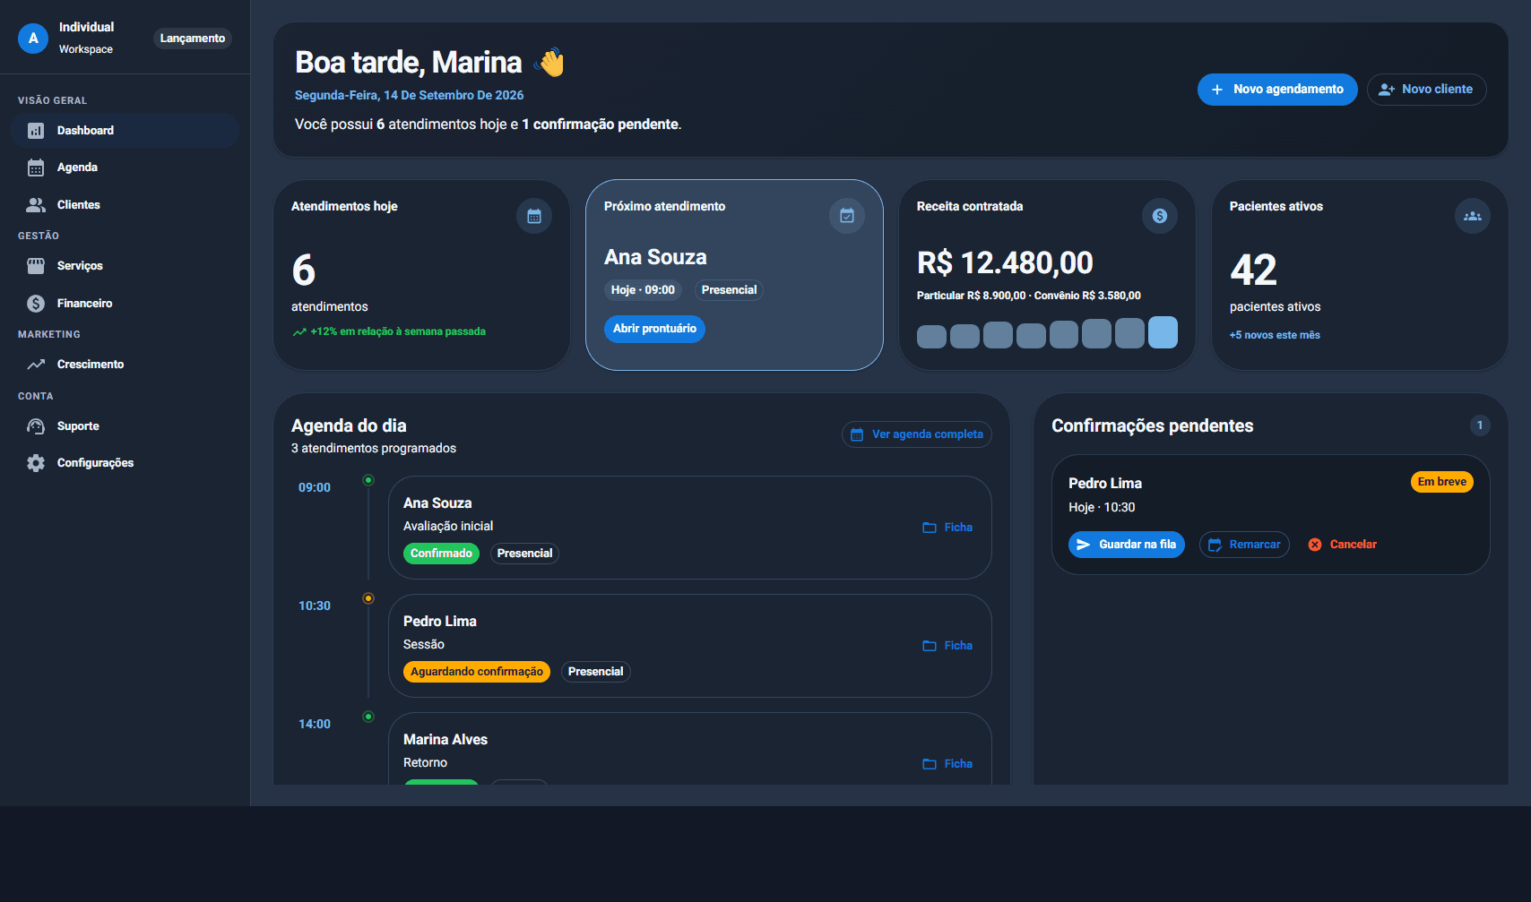Click the 10:30 timeline marker dot
The image size is (1531, 902).
[368, 598]
